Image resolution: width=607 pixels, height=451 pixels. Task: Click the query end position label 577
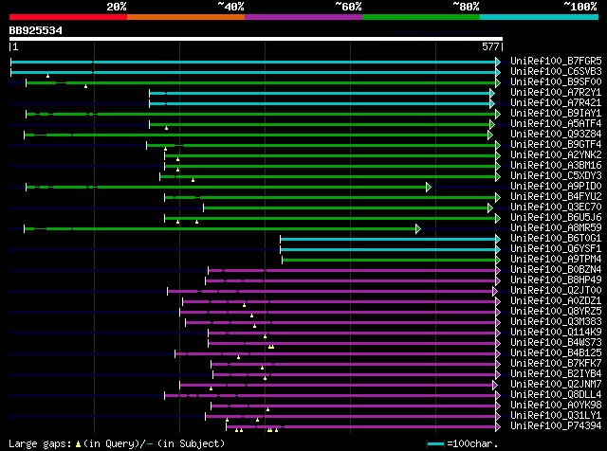(x=490, y=46)
